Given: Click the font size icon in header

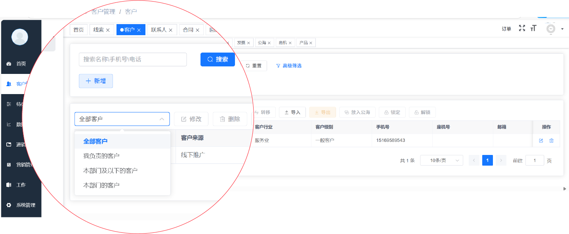Looking at the screenshot, I should [x=533, y=28].
